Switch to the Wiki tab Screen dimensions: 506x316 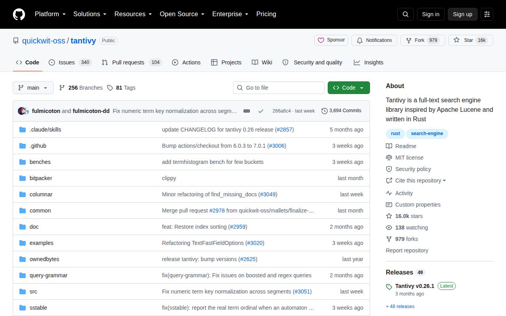click(x=262, y=62)
